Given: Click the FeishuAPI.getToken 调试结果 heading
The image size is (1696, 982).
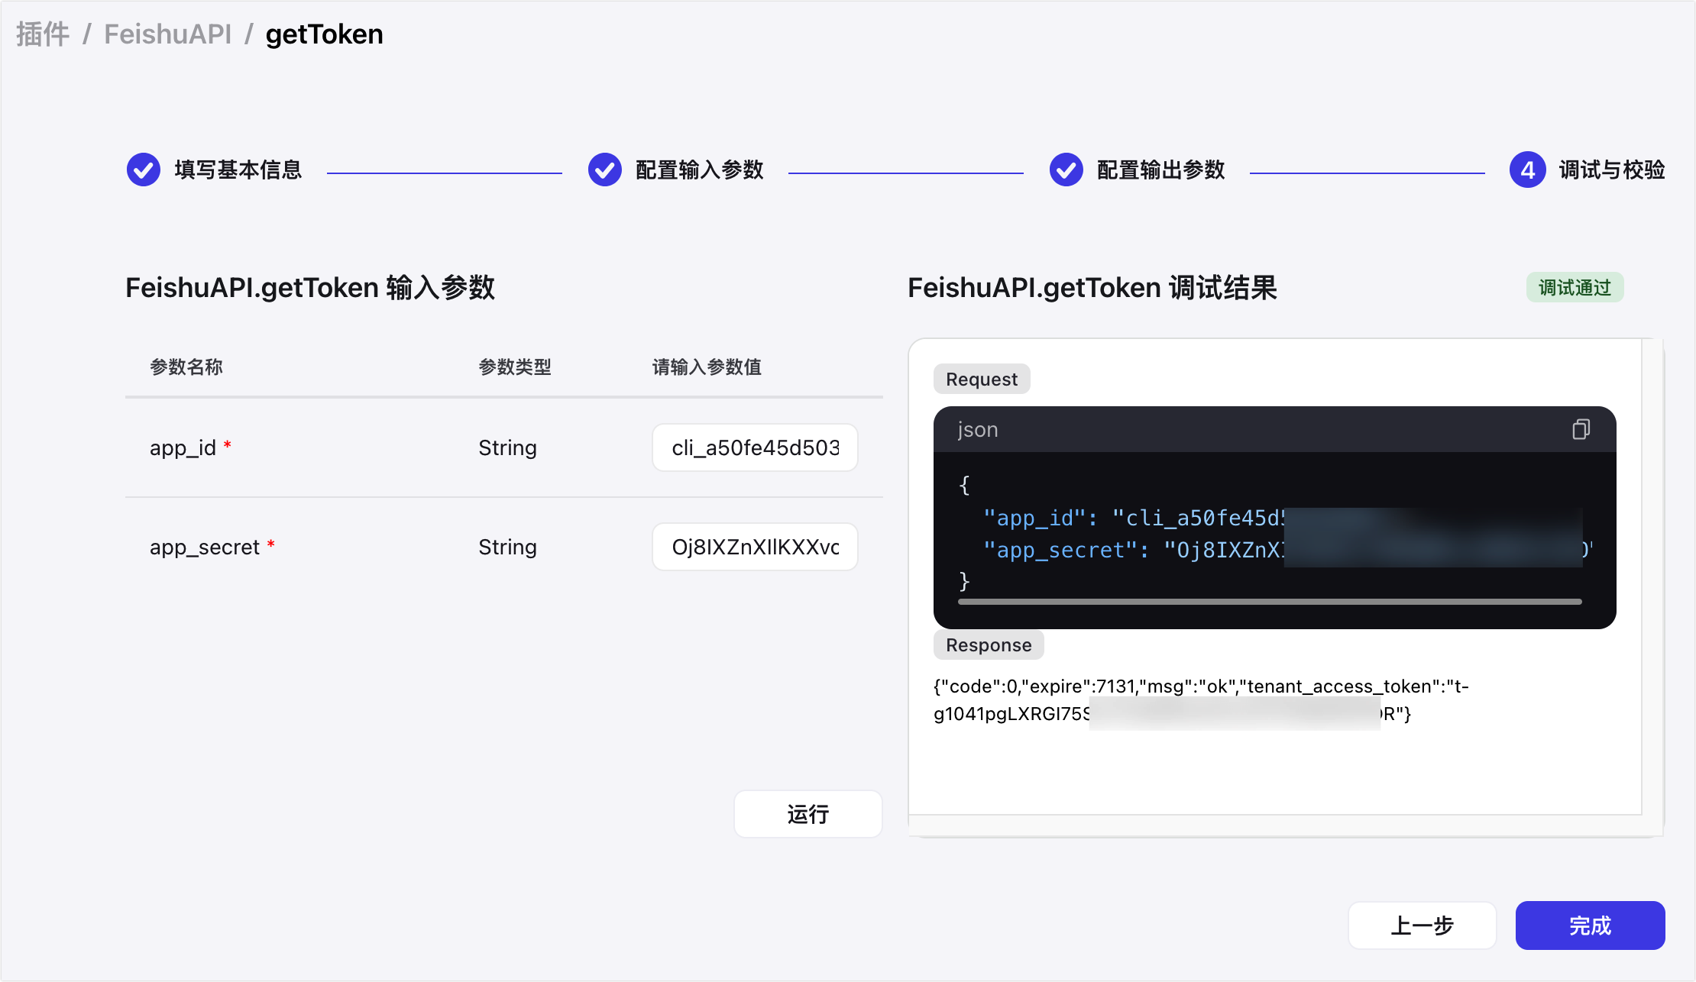Looking at the screenshot, I should 1092,288.
